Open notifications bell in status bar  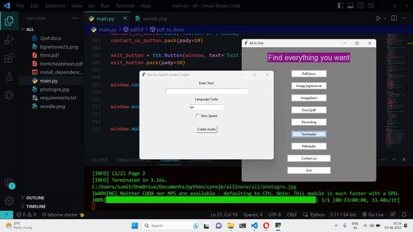(404, 215)
